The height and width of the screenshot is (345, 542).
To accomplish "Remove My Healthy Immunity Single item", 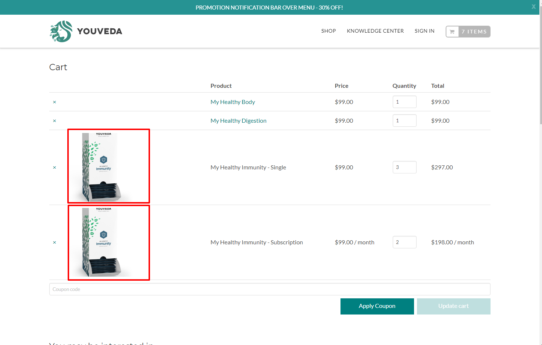I will 54,168.
